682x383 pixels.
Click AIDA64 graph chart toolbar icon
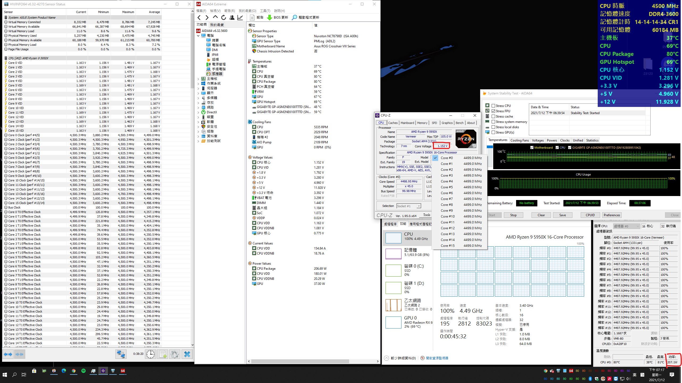pos(240,18)
